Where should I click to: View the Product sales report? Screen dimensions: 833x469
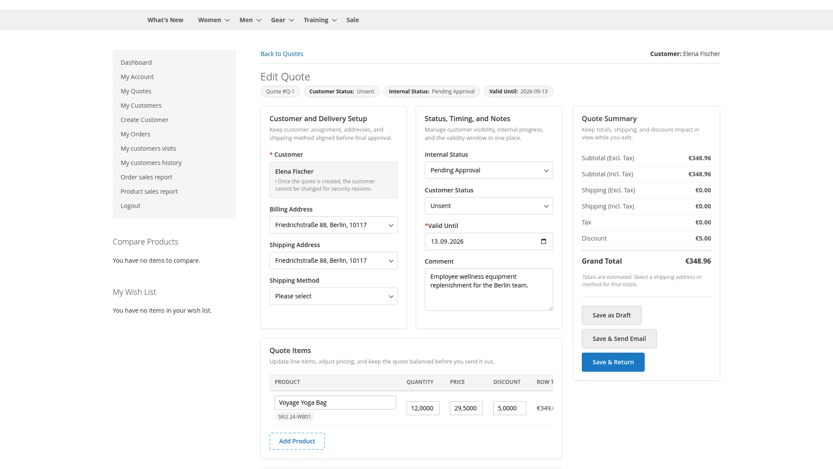149,192
